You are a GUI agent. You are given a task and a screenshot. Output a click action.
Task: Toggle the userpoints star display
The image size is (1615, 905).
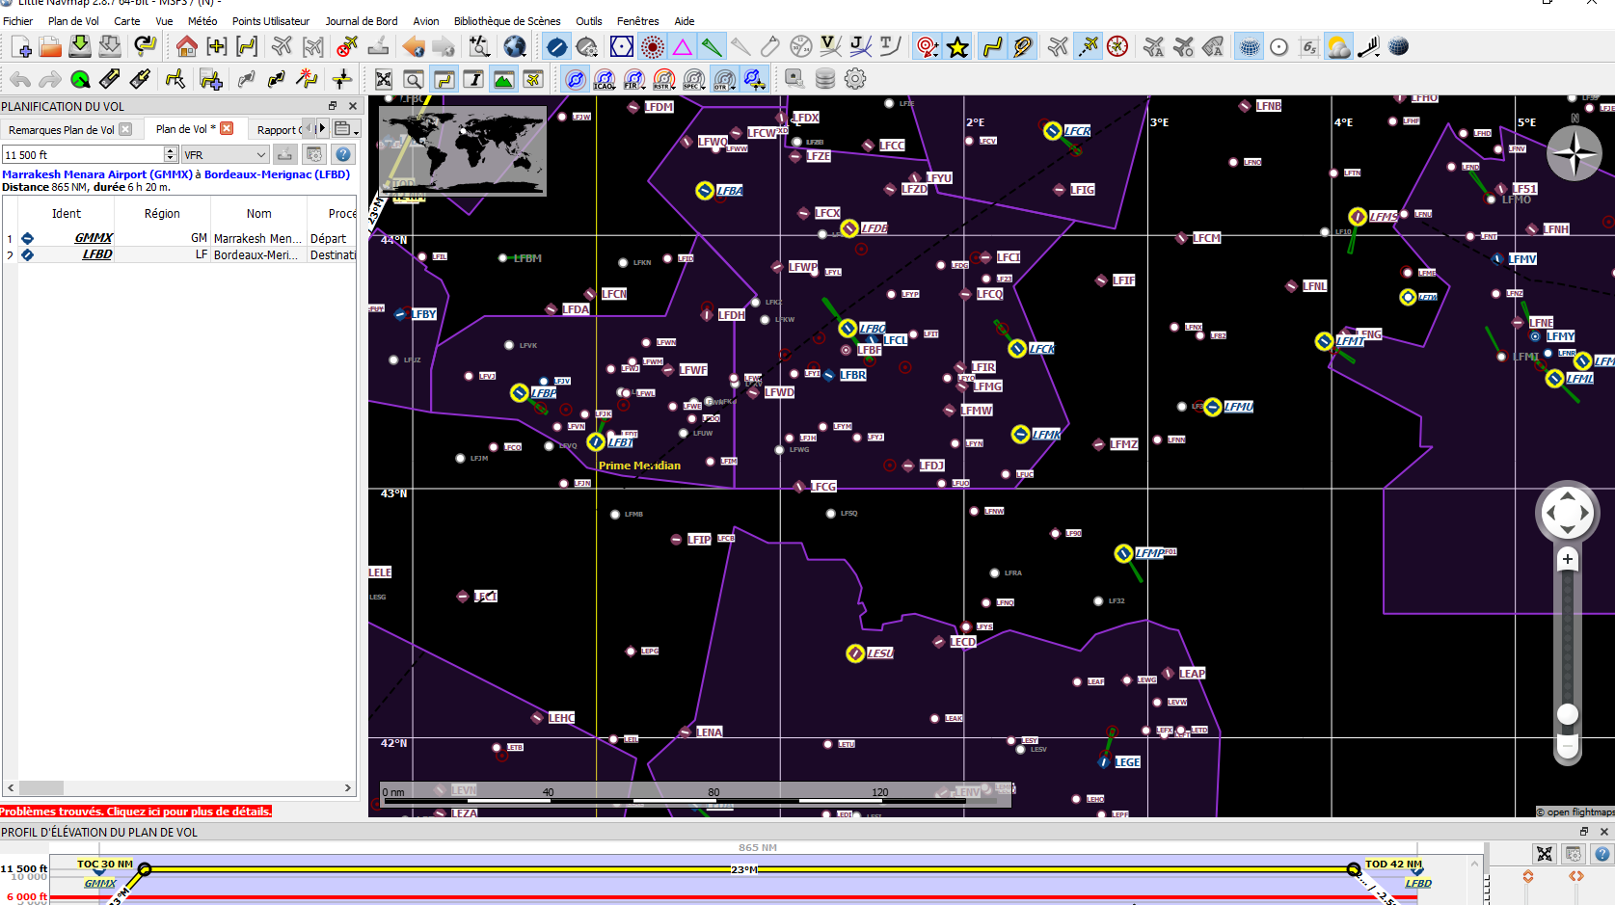(957, 46)
